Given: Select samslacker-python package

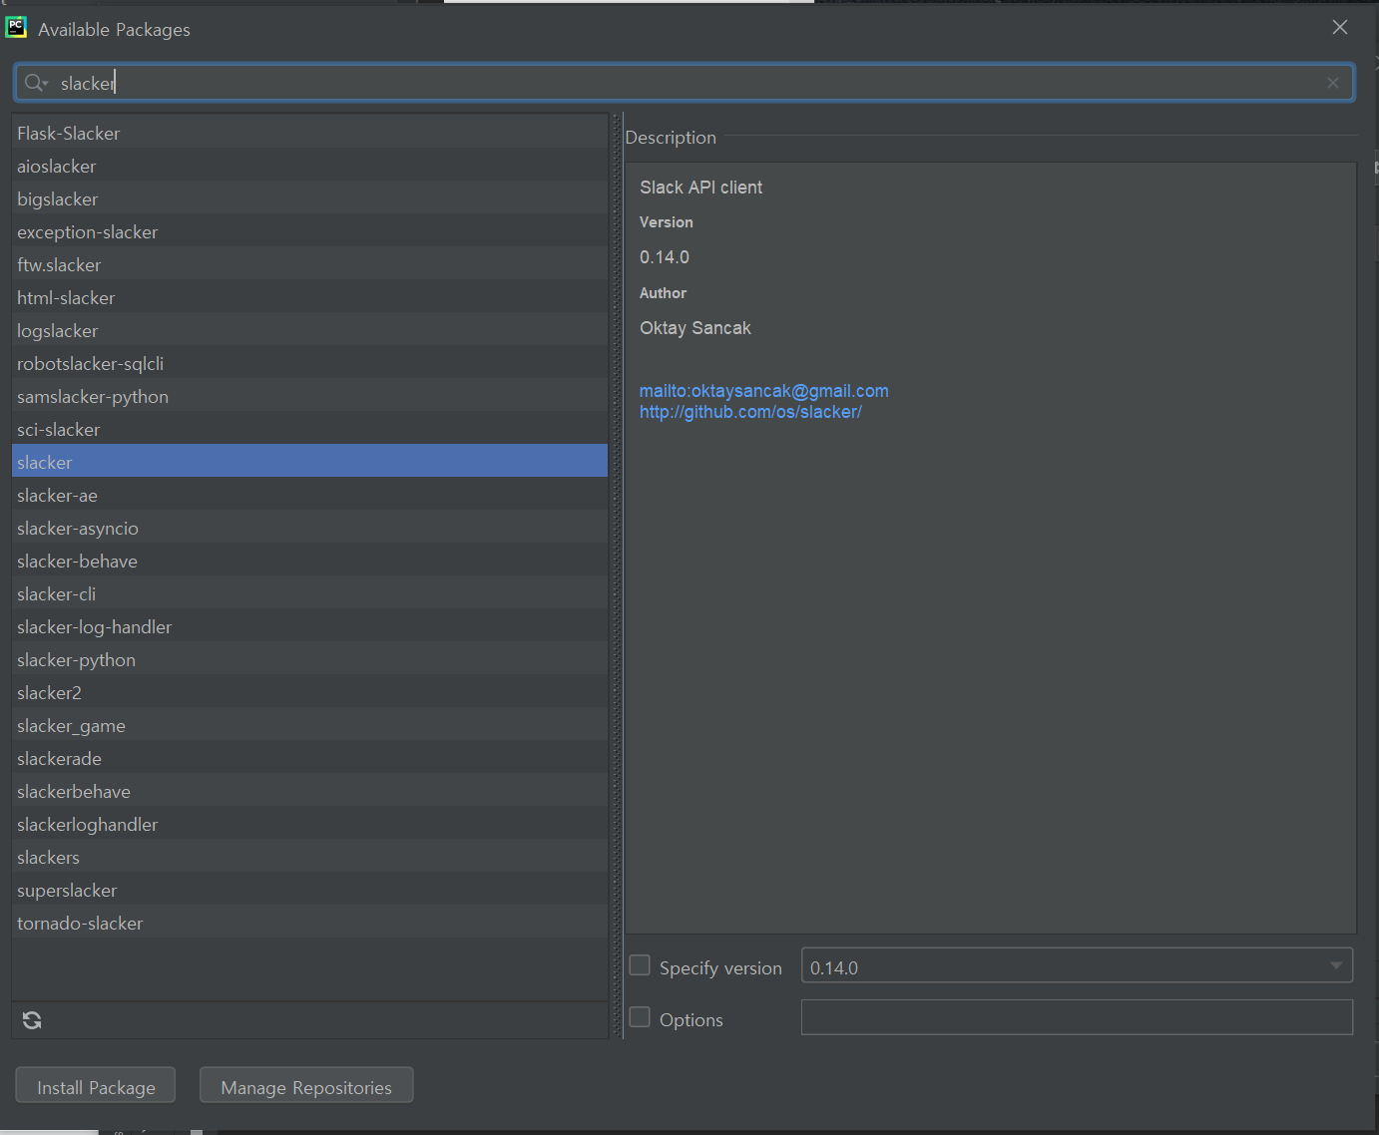Looking at the screenshot, I should (x=309, y=396).
